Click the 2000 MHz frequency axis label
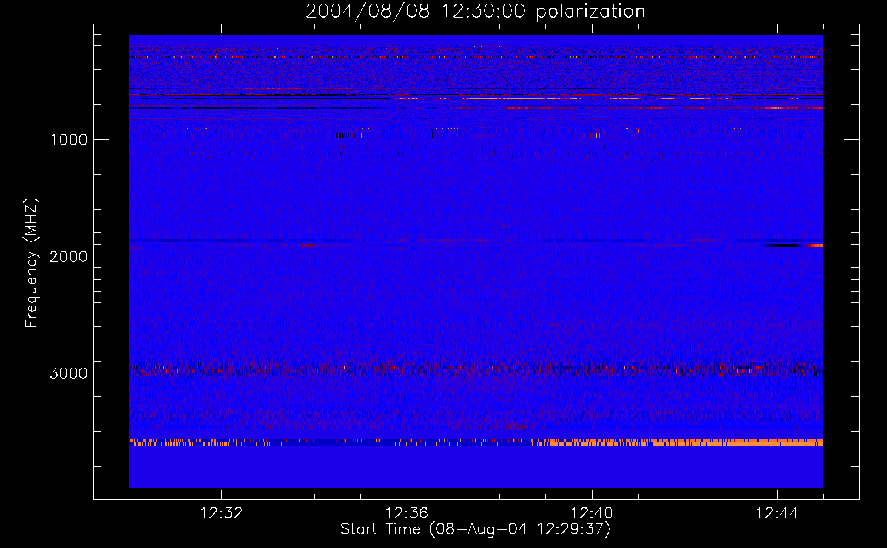Screen dimensions: 887x548 [x=69, y=256]
